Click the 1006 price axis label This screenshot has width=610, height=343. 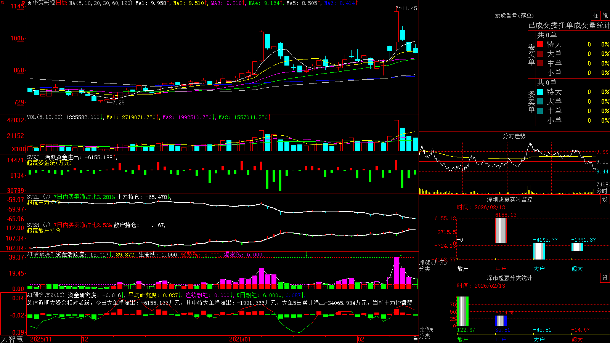click(17, 38)
